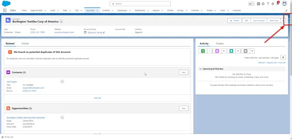Click Expand All in the activity panel
This screenshot has height=140, width=292.
272,63
